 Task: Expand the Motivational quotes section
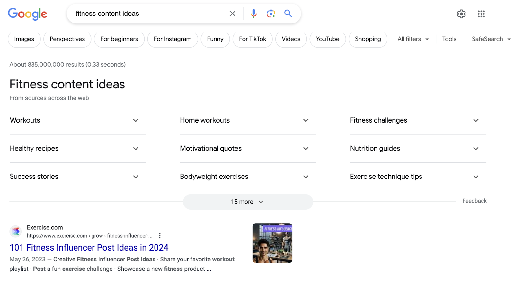pos(306,149)
